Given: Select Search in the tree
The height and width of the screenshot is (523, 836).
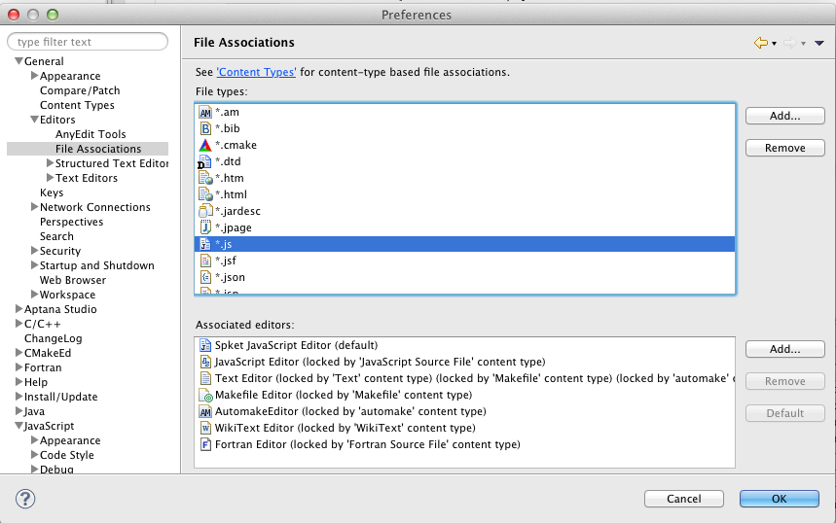Looking at the screenshot, I should (56, 236).
